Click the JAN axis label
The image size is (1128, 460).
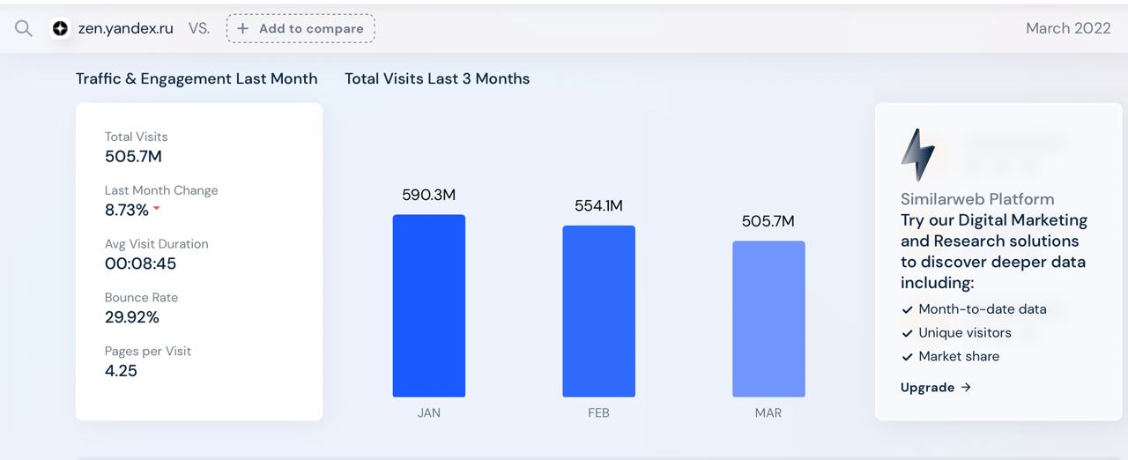pos(429,412)
